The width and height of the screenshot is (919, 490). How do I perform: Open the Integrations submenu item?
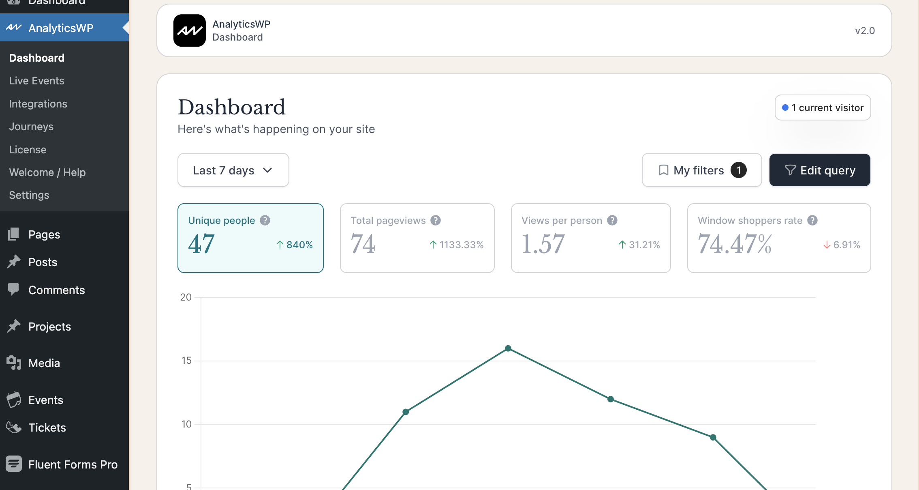tap(38, 104)
